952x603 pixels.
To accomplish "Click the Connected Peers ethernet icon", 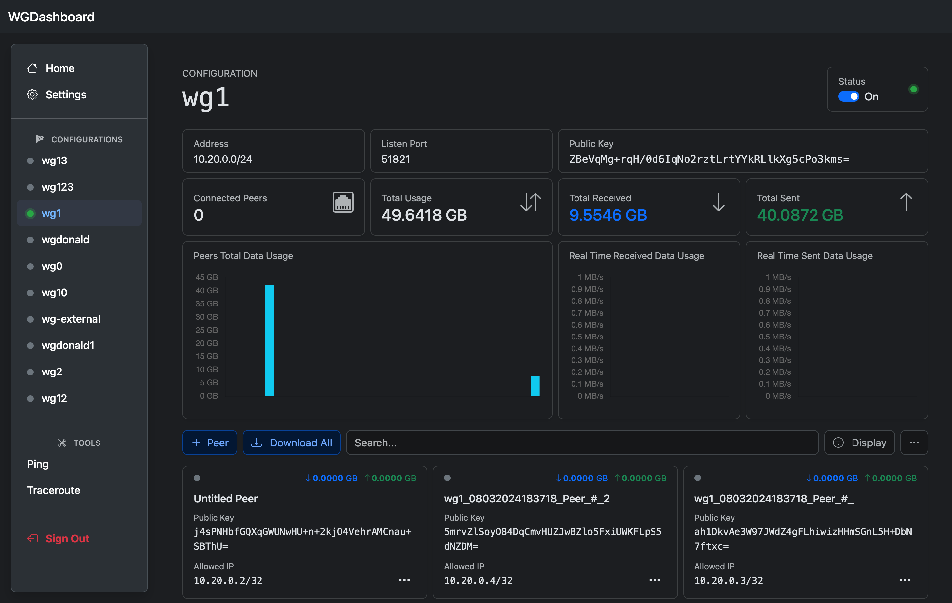I will [x=343, y=202].
